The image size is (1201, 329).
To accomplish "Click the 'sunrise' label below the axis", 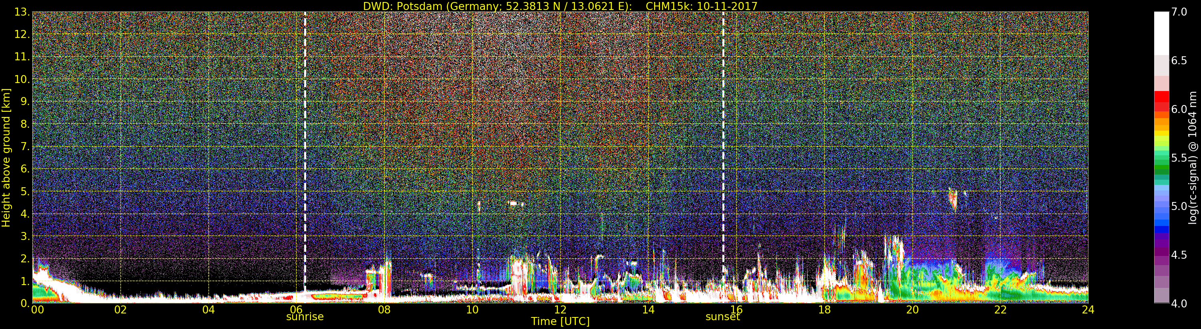I will pyautogui.click(x=305, y=317).
